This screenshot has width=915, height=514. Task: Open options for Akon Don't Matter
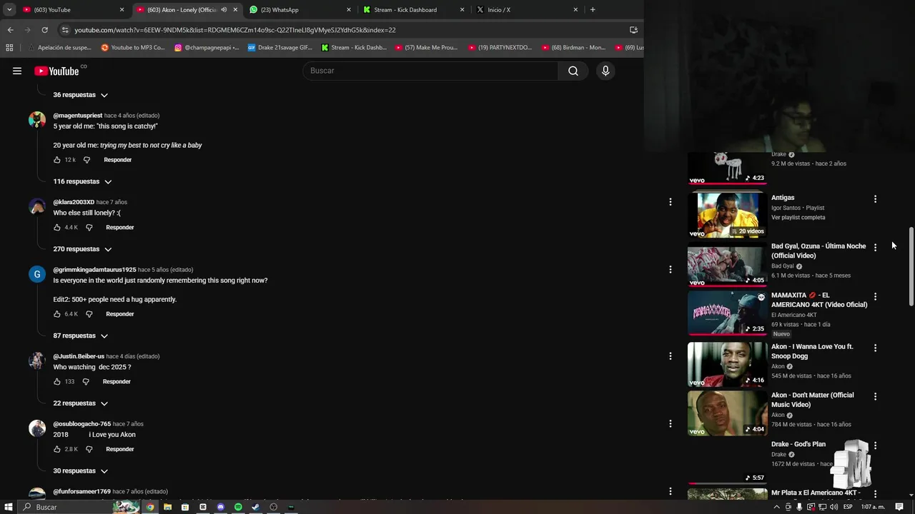tap(875, 396)
